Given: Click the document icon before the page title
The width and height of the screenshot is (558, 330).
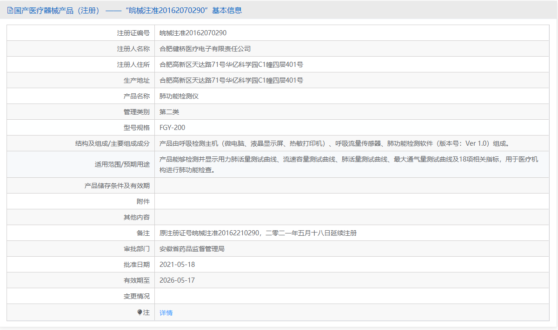Looking at the screenshot, I should point(9,10).
